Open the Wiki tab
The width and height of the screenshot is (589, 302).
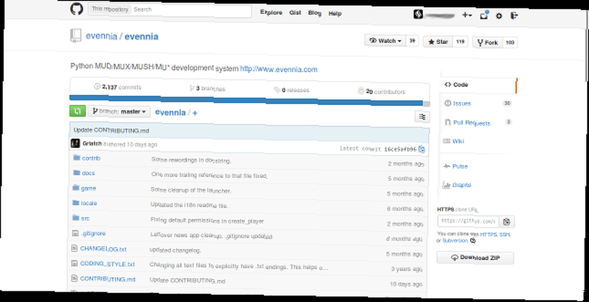pos(458,141)
